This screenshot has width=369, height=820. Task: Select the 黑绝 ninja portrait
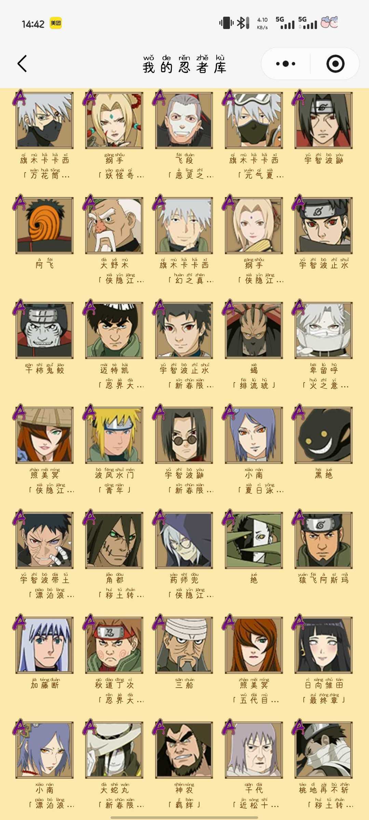(324, 435)
